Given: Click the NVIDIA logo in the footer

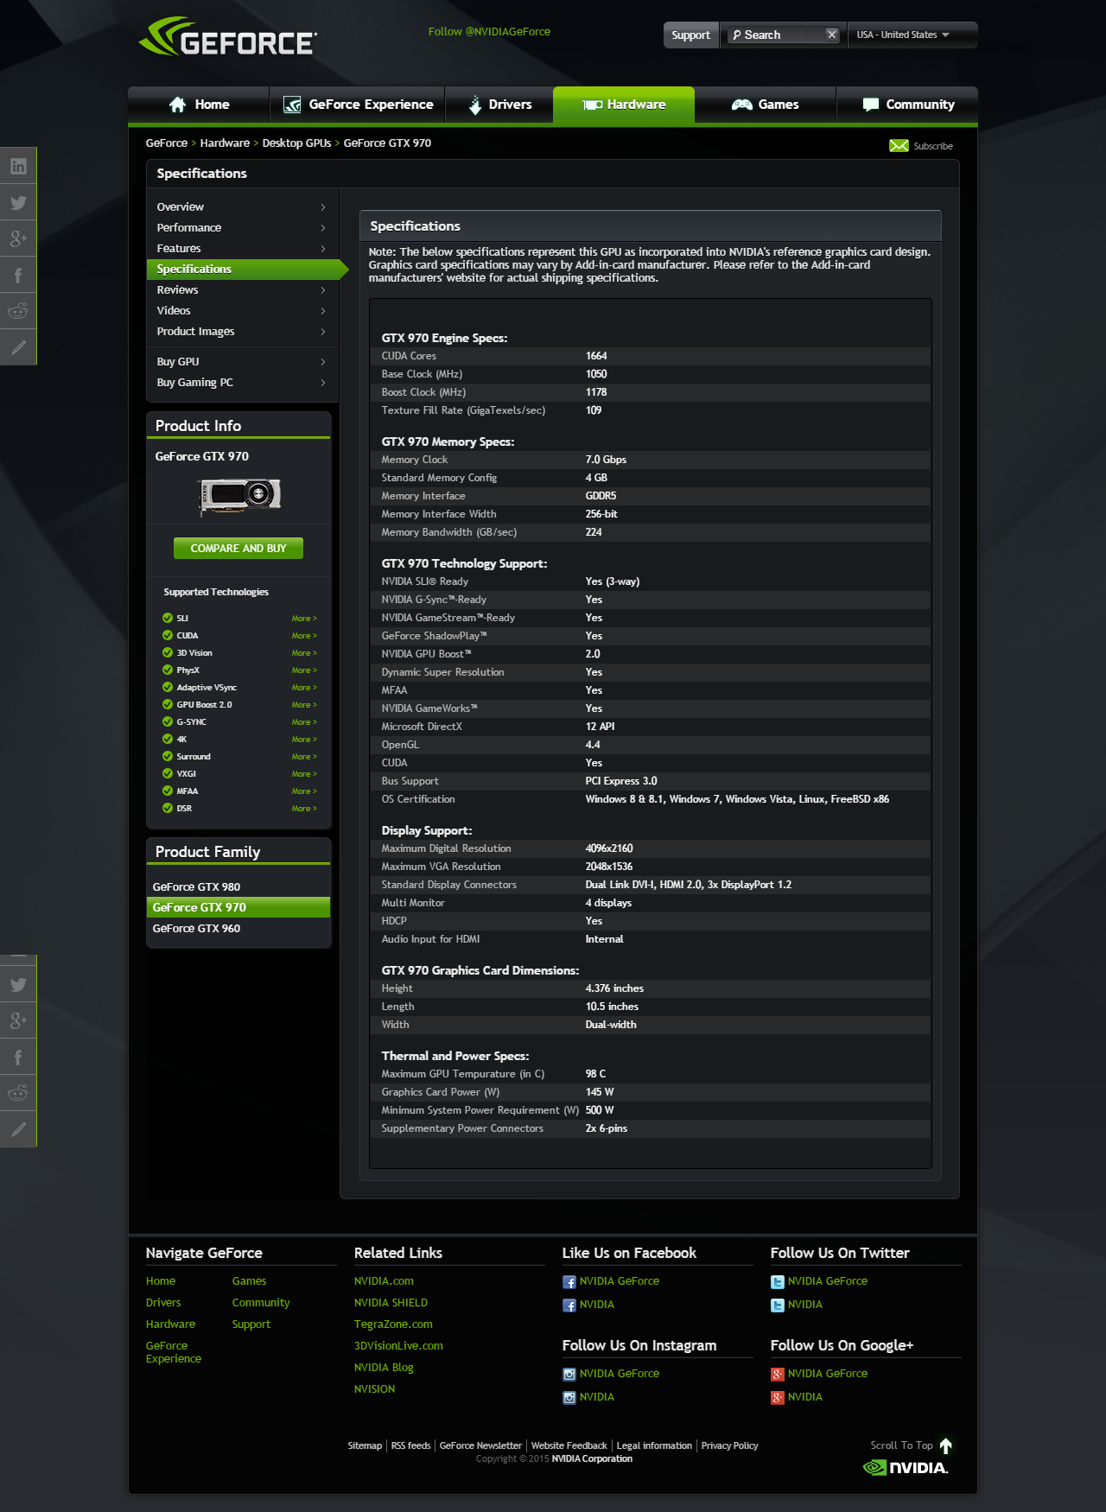Looking at the screenshot, I should point(905,1467).
